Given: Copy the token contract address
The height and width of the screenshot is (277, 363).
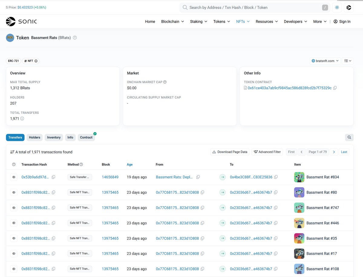Looking at the screenshot, I should pyautogui.click(x=335, y=88).
